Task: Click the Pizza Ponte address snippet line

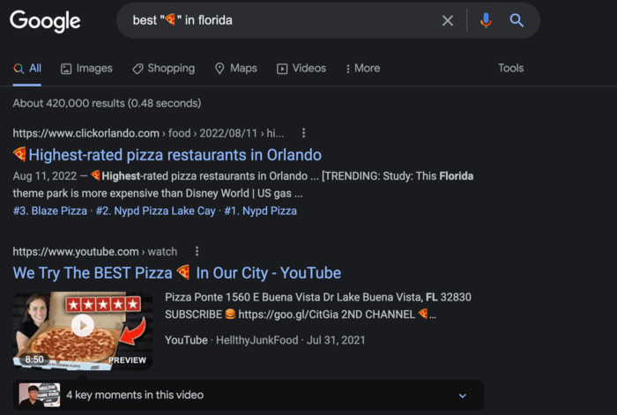Action: [318, 297]
